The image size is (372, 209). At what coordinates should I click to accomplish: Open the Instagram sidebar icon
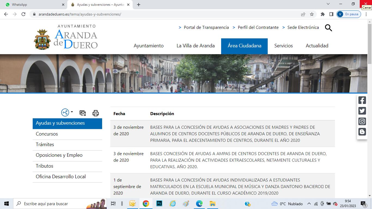[362, 121]
